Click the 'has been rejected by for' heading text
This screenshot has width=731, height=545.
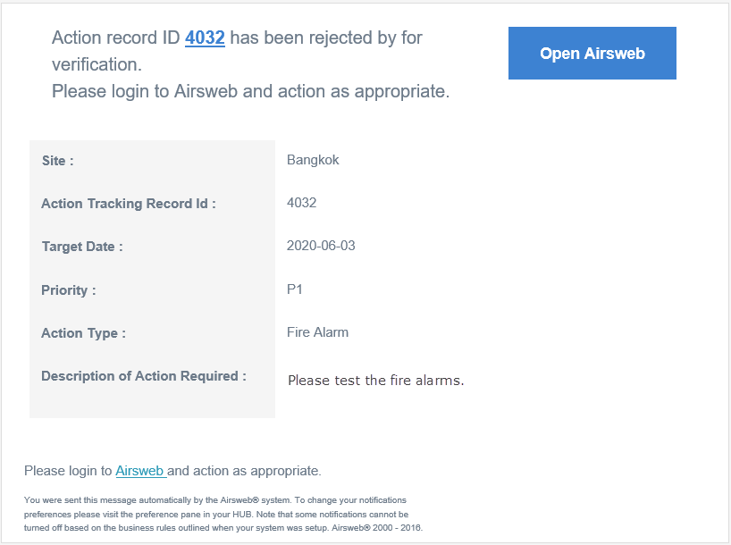click(x=326, y=38)
